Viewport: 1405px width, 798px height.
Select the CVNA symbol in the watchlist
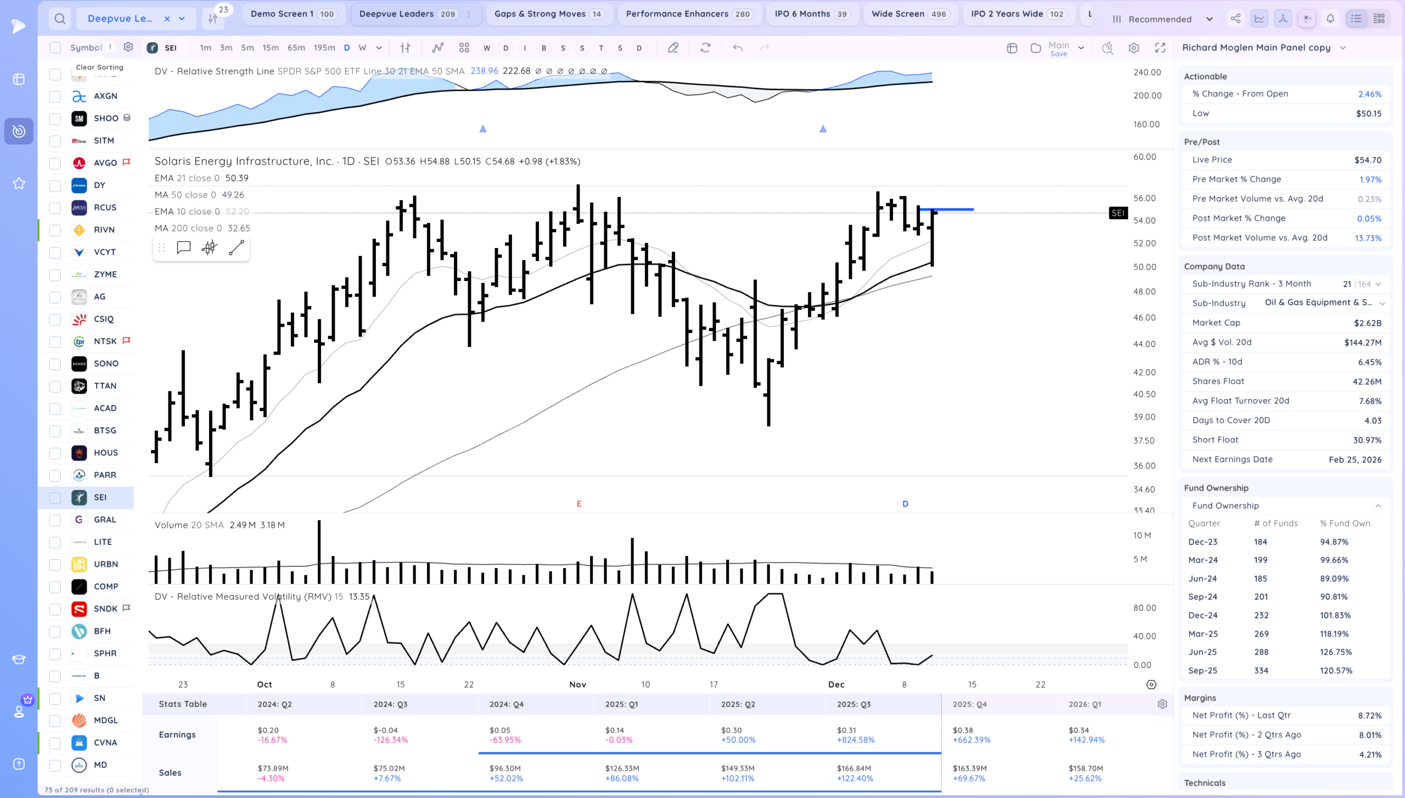pyautogui.click(x=105, y=743)
